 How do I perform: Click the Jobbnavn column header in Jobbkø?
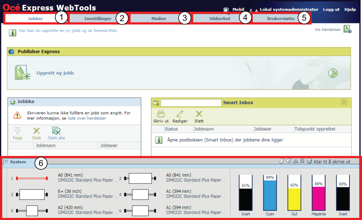pos(46,145)
